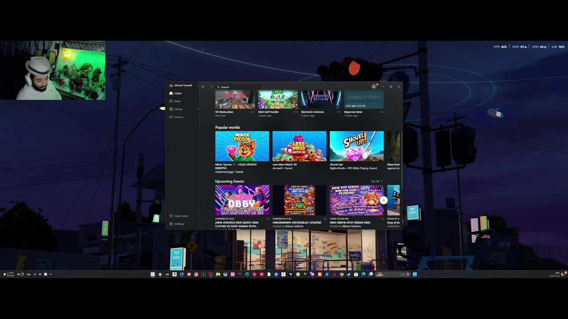Click the VR Destruction title
Screen dimensions: 568x319
click(x=224, y=112)
